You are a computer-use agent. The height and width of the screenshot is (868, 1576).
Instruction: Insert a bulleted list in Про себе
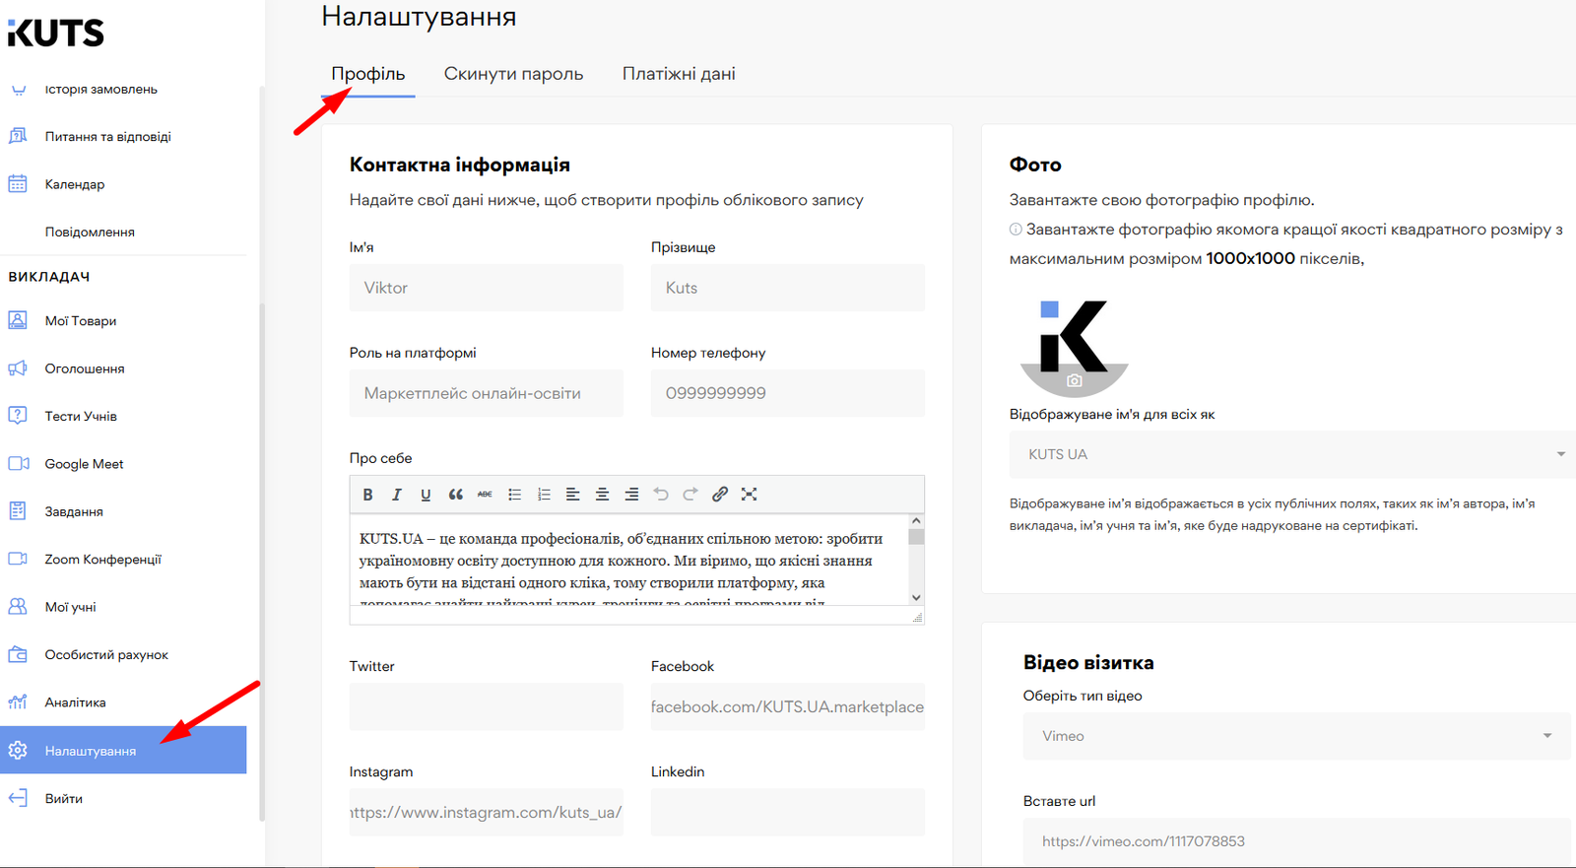coord(514,495)
